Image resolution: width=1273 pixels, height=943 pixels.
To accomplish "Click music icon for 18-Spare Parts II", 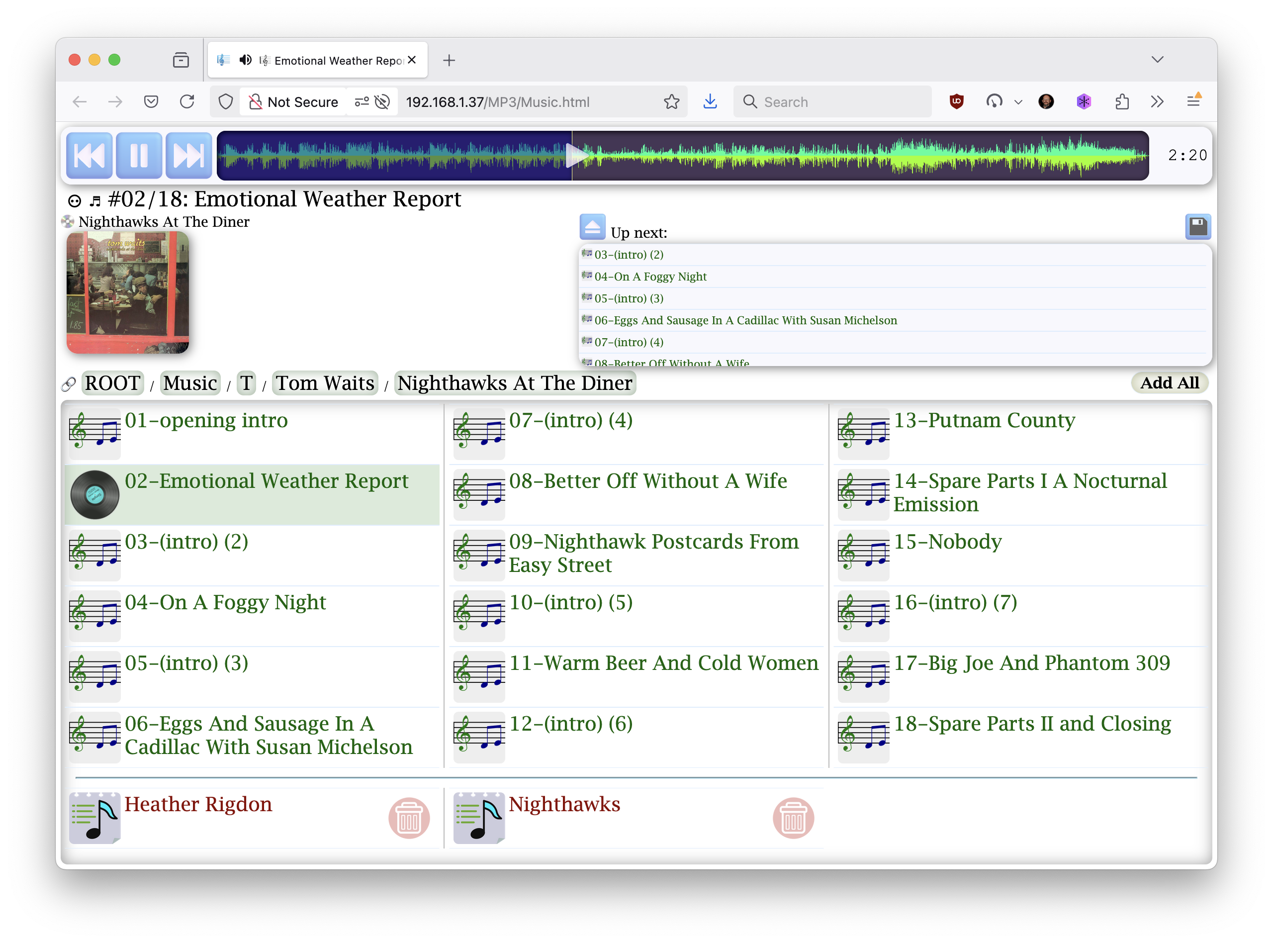I will pyautogui.click(x=863, y=738).
